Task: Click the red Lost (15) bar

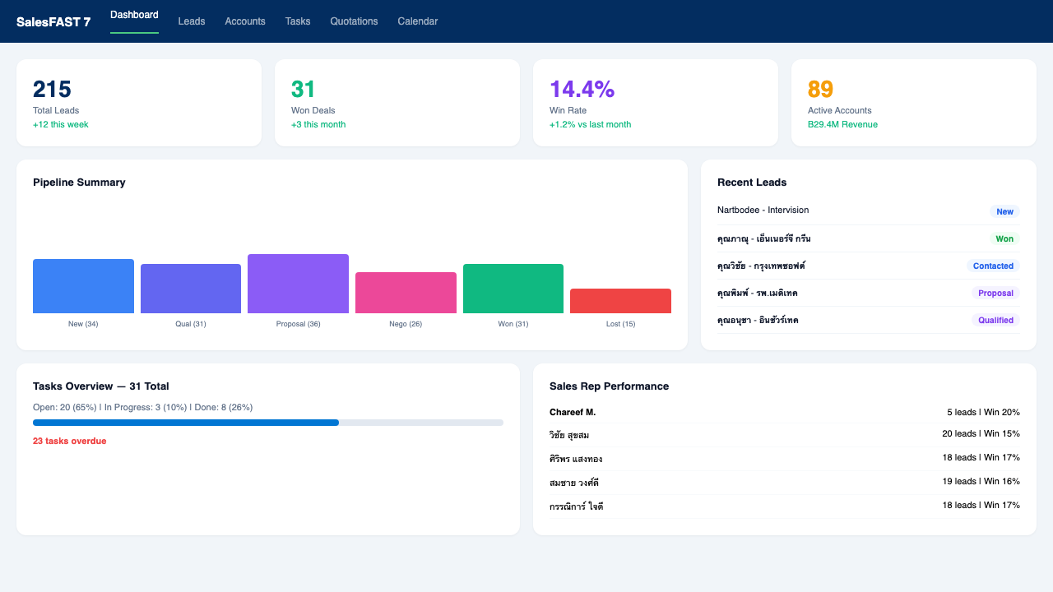Action: (x=620, y=301)
